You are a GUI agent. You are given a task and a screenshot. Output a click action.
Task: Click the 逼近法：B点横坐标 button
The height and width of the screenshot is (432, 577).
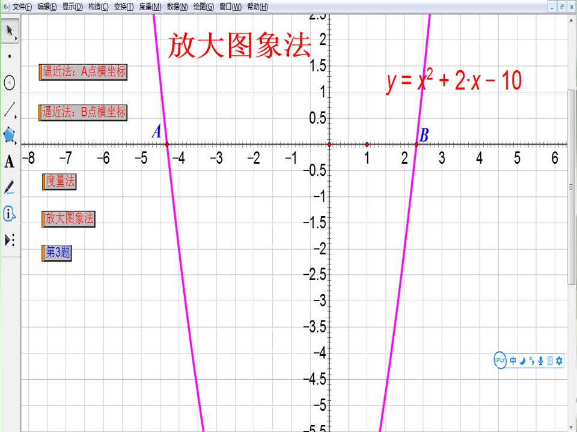point(83,112)
